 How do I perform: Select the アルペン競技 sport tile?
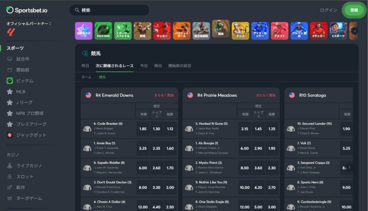tap(299, 31)
